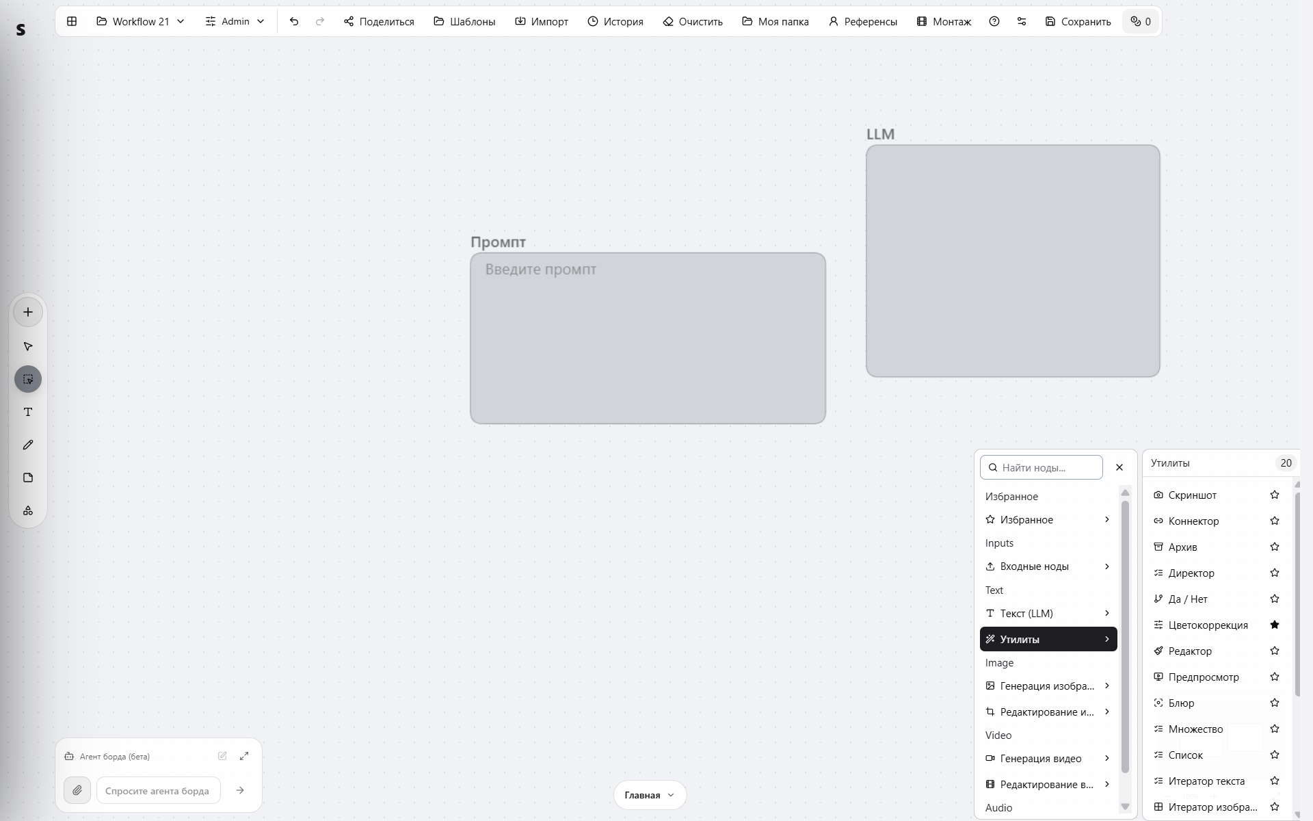
Task: Start new agent chat via edit icon
Action: tap(222, 756)
